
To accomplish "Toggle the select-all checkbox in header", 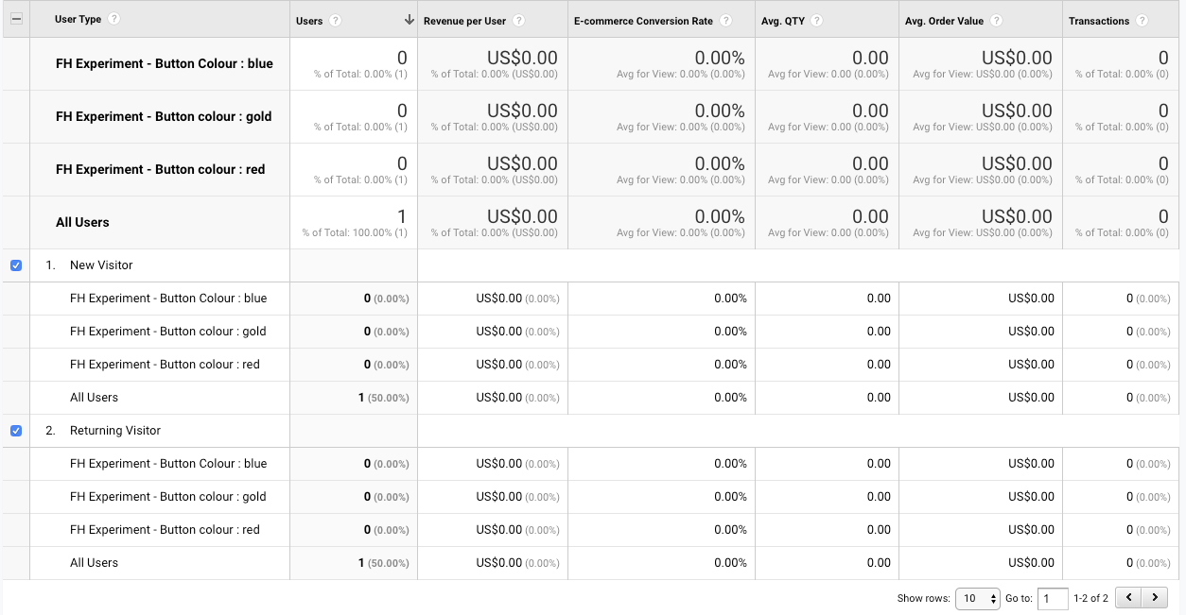I will click(x=16, y=20).
